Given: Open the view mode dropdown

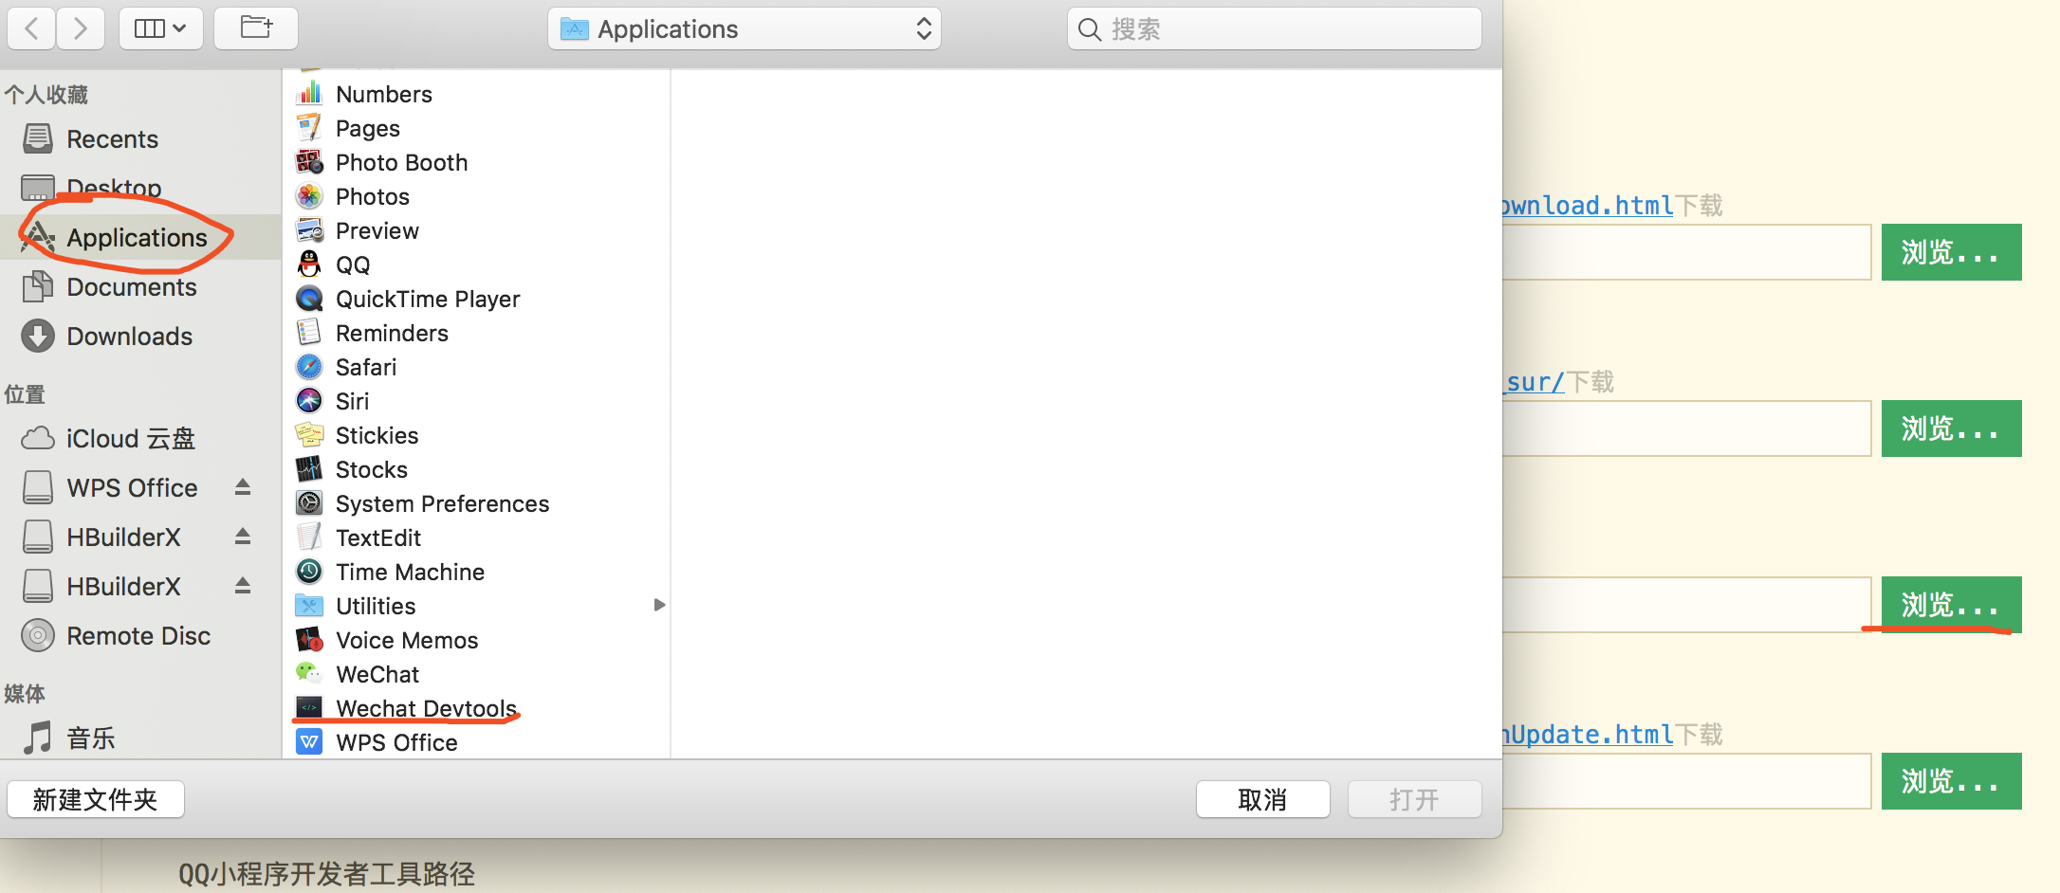Looking at the screenshot, I should point(160,28).
